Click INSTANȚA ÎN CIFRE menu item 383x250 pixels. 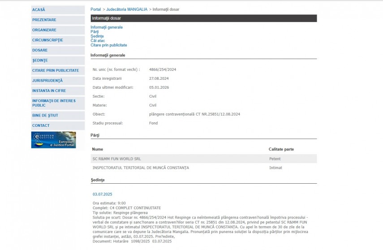coord(49,91)
